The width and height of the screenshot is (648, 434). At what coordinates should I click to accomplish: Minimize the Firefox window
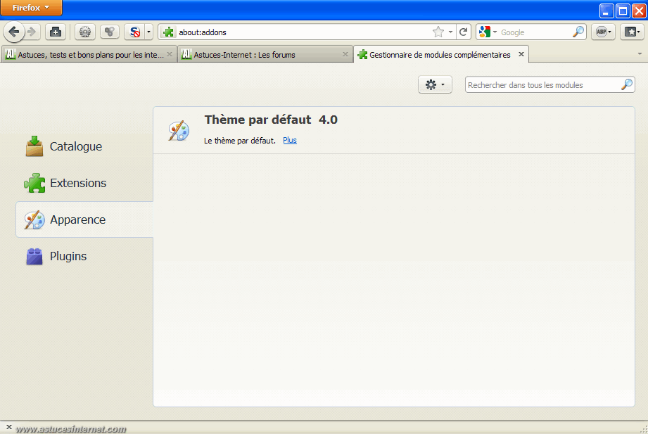coord(606,11)
